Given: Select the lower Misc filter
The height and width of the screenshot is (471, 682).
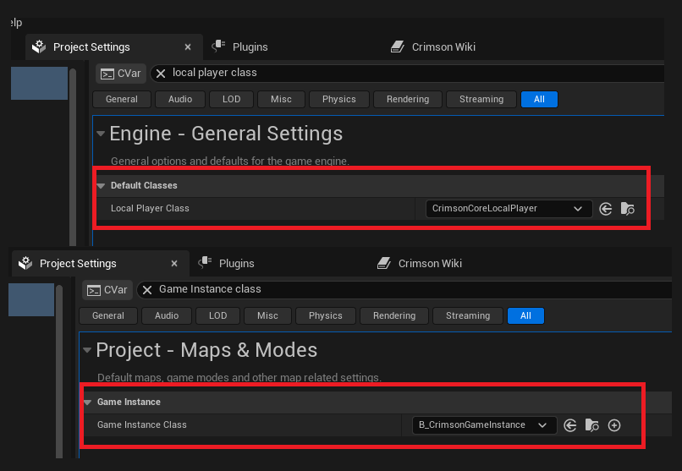Looking at the screenshot, I should pos(267,316).
